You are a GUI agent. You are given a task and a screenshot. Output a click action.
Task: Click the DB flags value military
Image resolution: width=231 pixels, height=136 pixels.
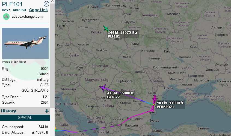coord(43,79)
